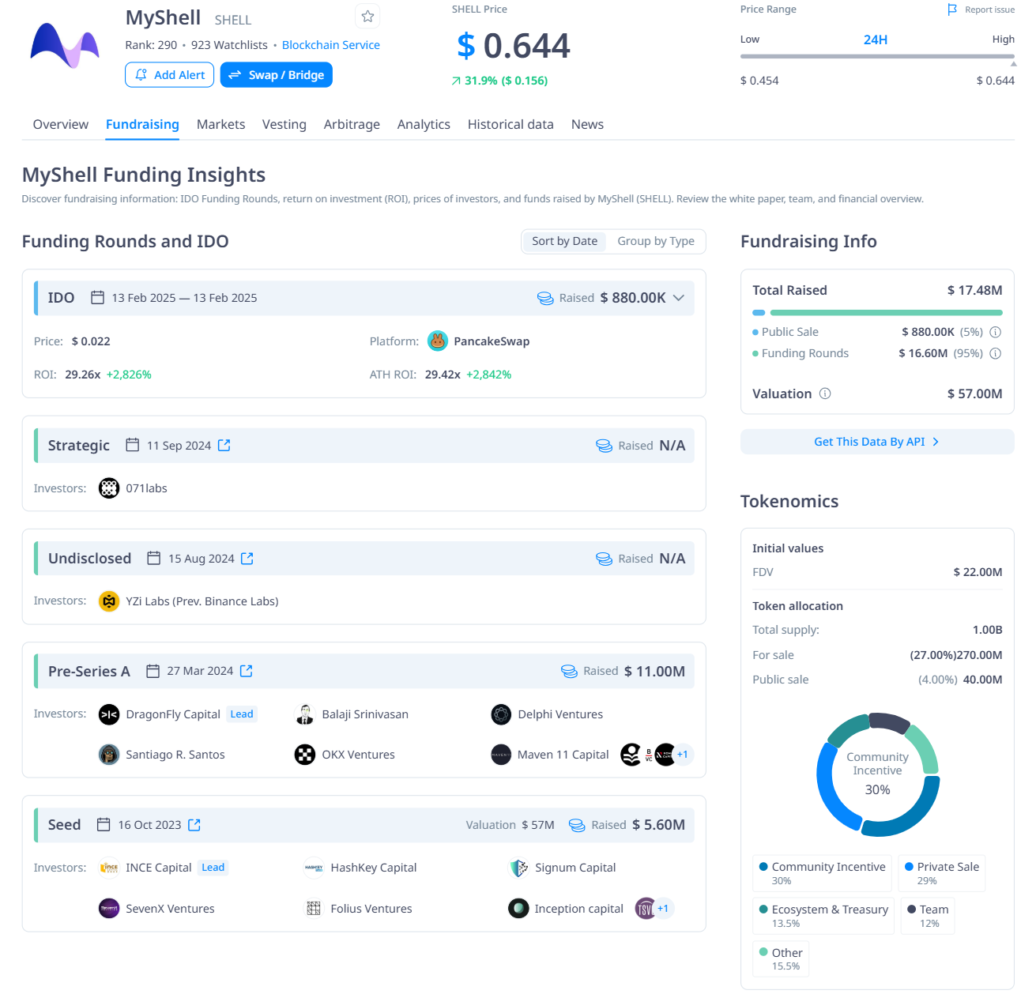1036x998 pixels.
Task: Collapse the IDO round details chevron
Action: (x=679, y=298)
